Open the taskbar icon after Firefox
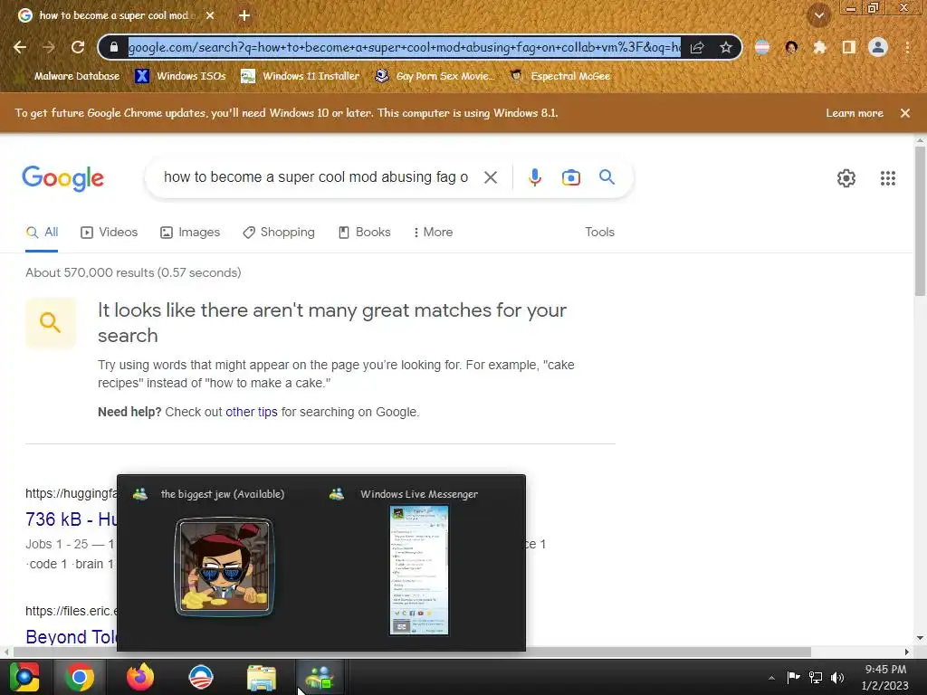Viewport: 927px width, 695px height. point(200,677)
